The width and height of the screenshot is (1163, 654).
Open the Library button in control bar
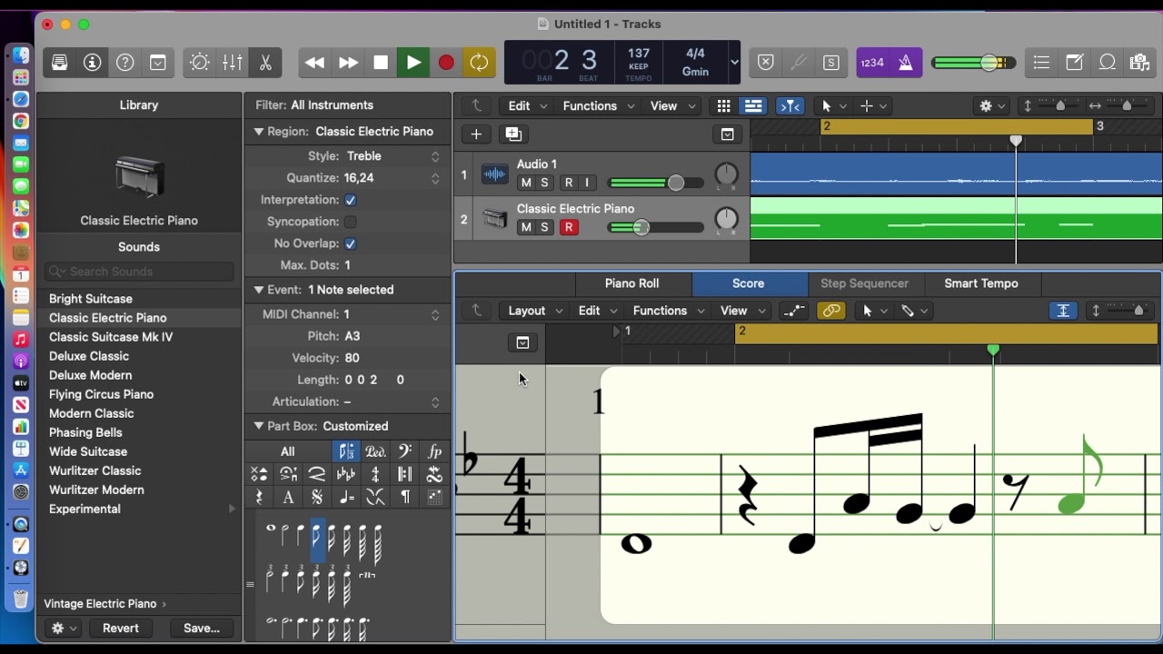coord(59,63)
